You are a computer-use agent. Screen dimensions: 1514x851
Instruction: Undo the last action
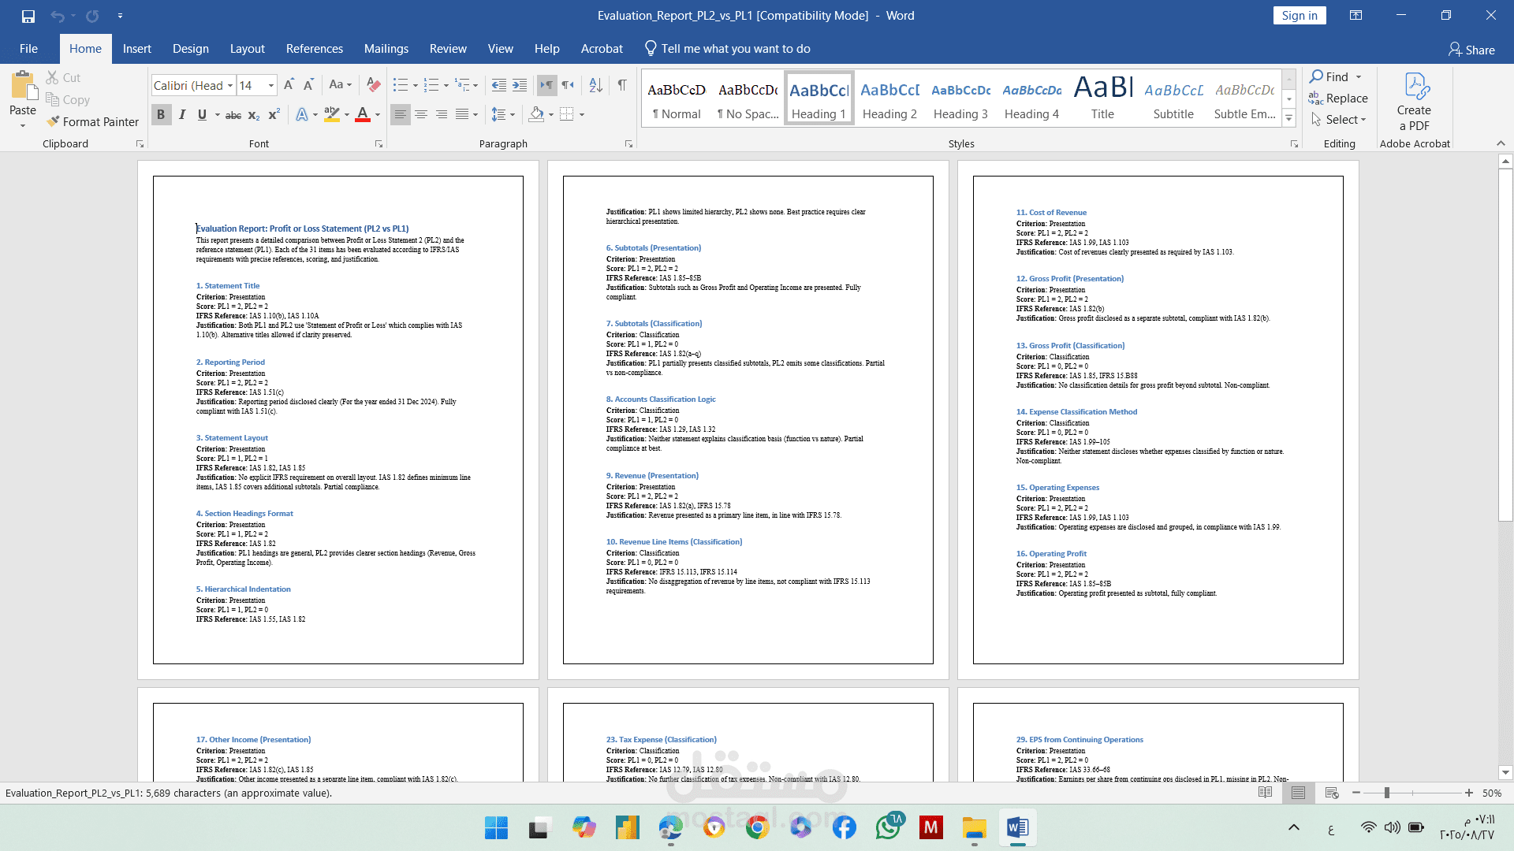58,16
